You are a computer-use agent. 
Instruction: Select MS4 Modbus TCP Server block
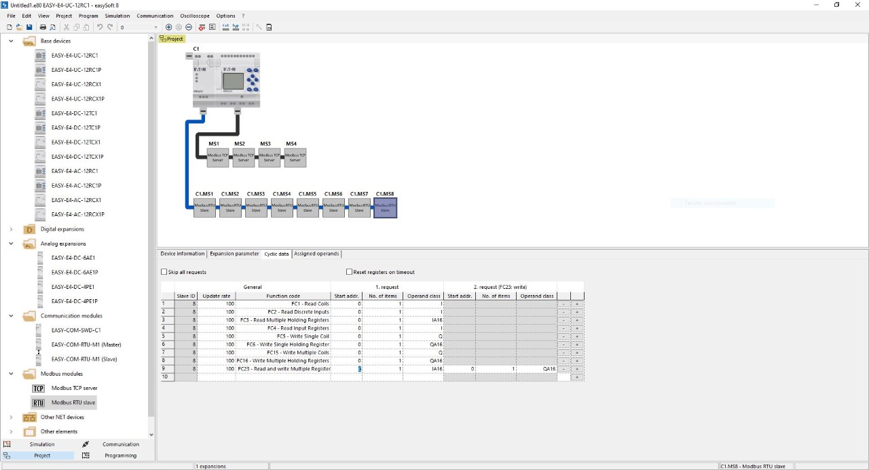coord(295,157)
